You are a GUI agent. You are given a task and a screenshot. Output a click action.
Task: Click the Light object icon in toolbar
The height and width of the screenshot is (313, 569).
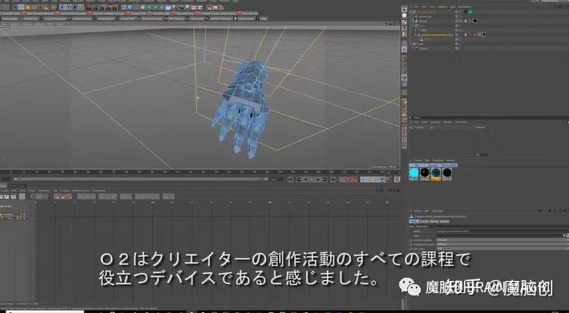pyautogui.click(x=188, y=7)
